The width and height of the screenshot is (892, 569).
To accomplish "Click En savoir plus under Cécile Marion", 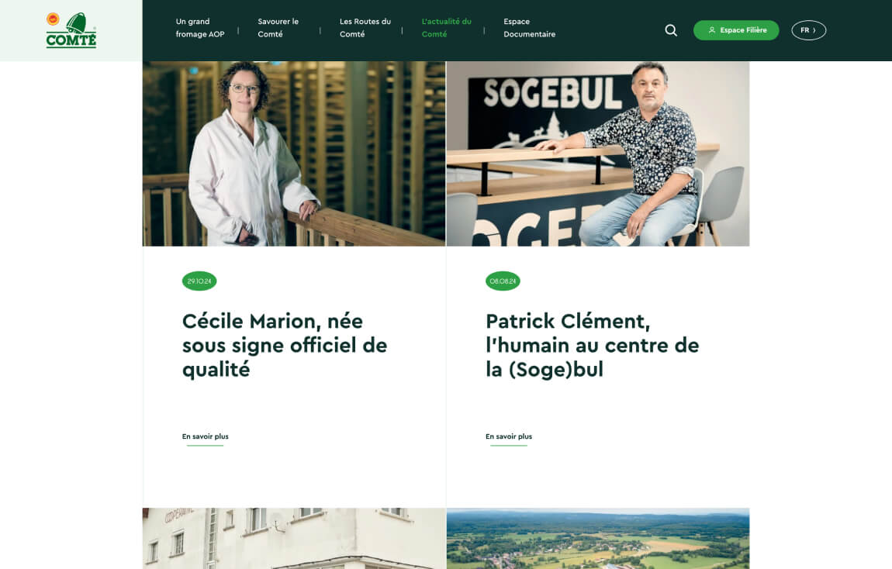I will click(206, 437).
